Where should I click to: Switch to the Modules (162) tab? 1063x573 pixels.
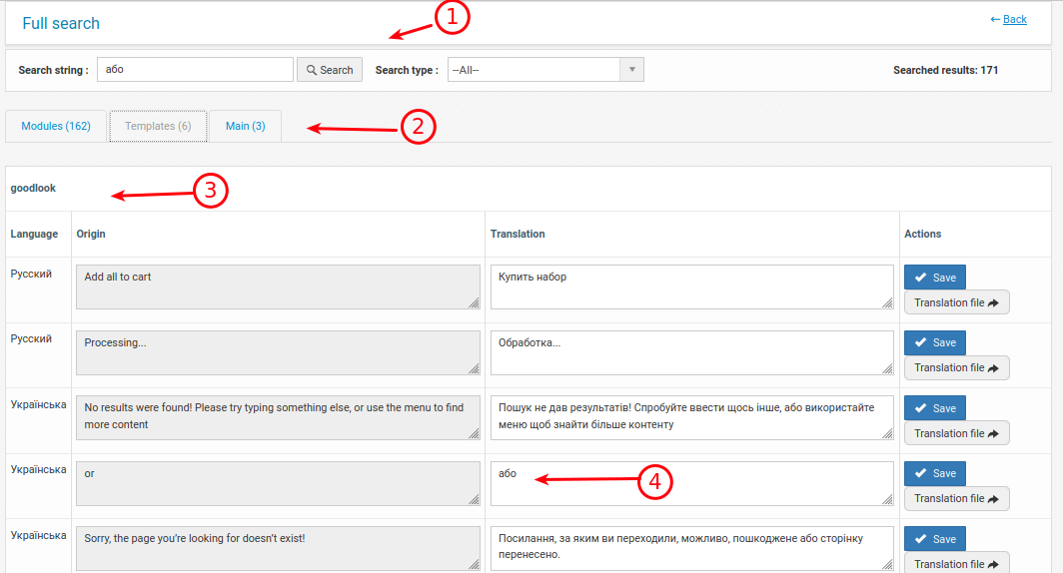(x=56, y=126)
